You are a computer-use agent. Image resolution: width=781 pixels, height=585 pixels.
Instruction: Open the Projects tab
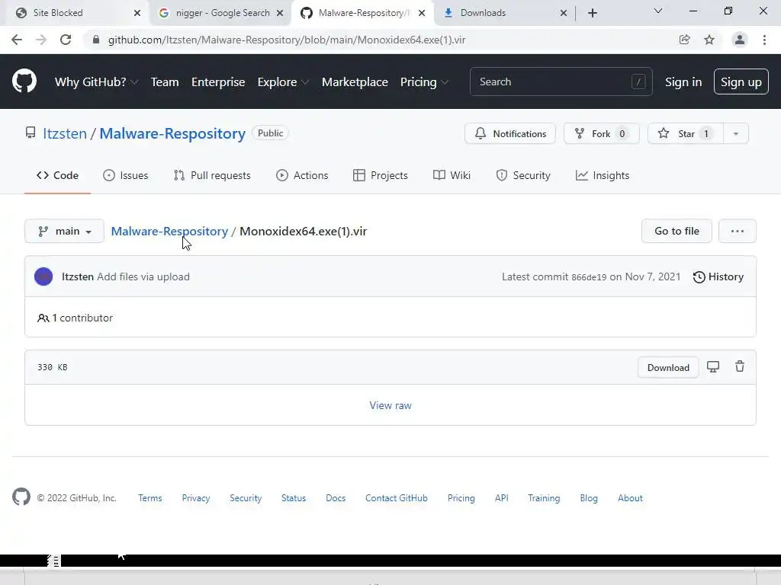(381, 175)
